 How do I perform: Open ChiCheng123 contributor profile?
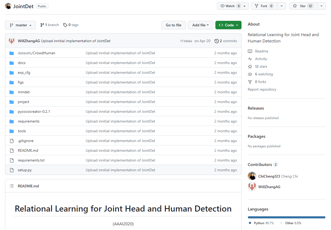(269, 176)
